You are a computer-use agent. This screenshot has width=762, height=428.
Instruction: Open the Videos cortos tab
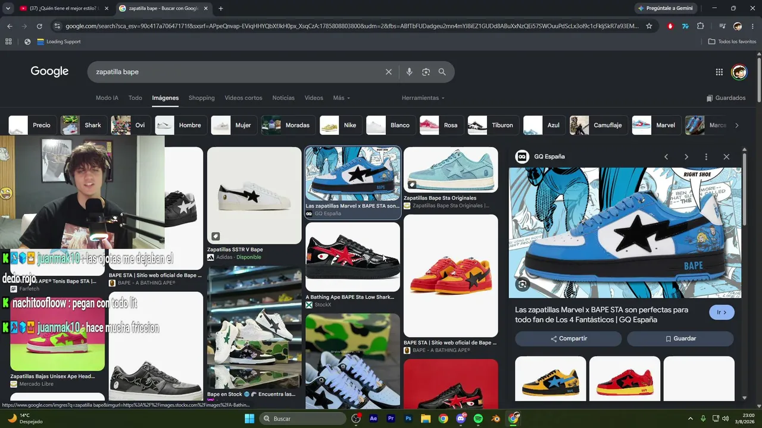pyautogui.click(x=243, y=98)
